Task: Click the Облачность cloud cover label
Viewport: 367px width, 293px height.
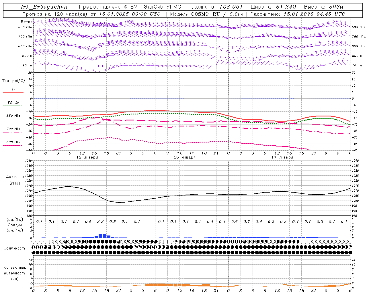Action: [15, 248]
